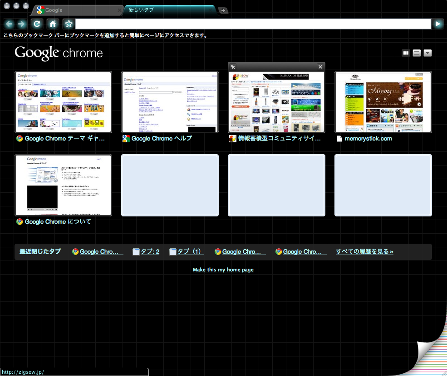This screenshot has height=376, width=447.
Task: Click the Forward navigation arrow
Action: (21, 24)
